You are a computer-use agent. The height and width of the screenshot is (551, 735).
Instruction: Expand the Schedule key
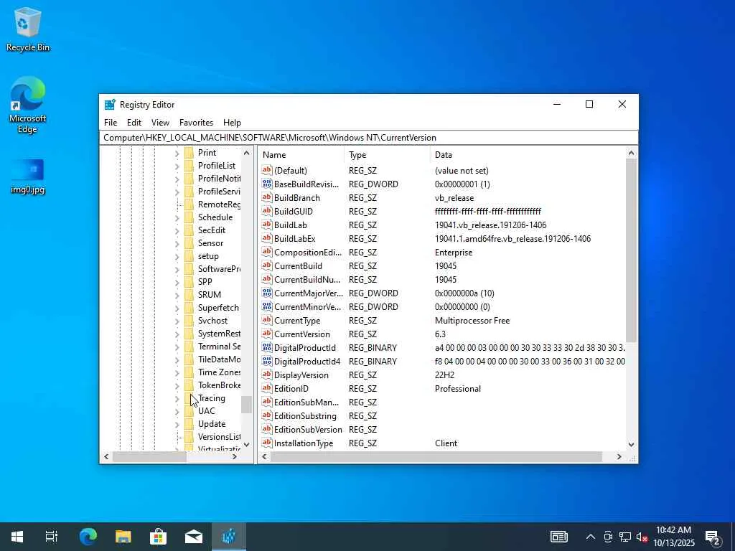(177, 218)
